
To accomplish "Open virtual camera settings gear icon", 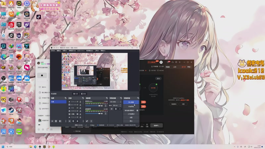I will point(137,111).
